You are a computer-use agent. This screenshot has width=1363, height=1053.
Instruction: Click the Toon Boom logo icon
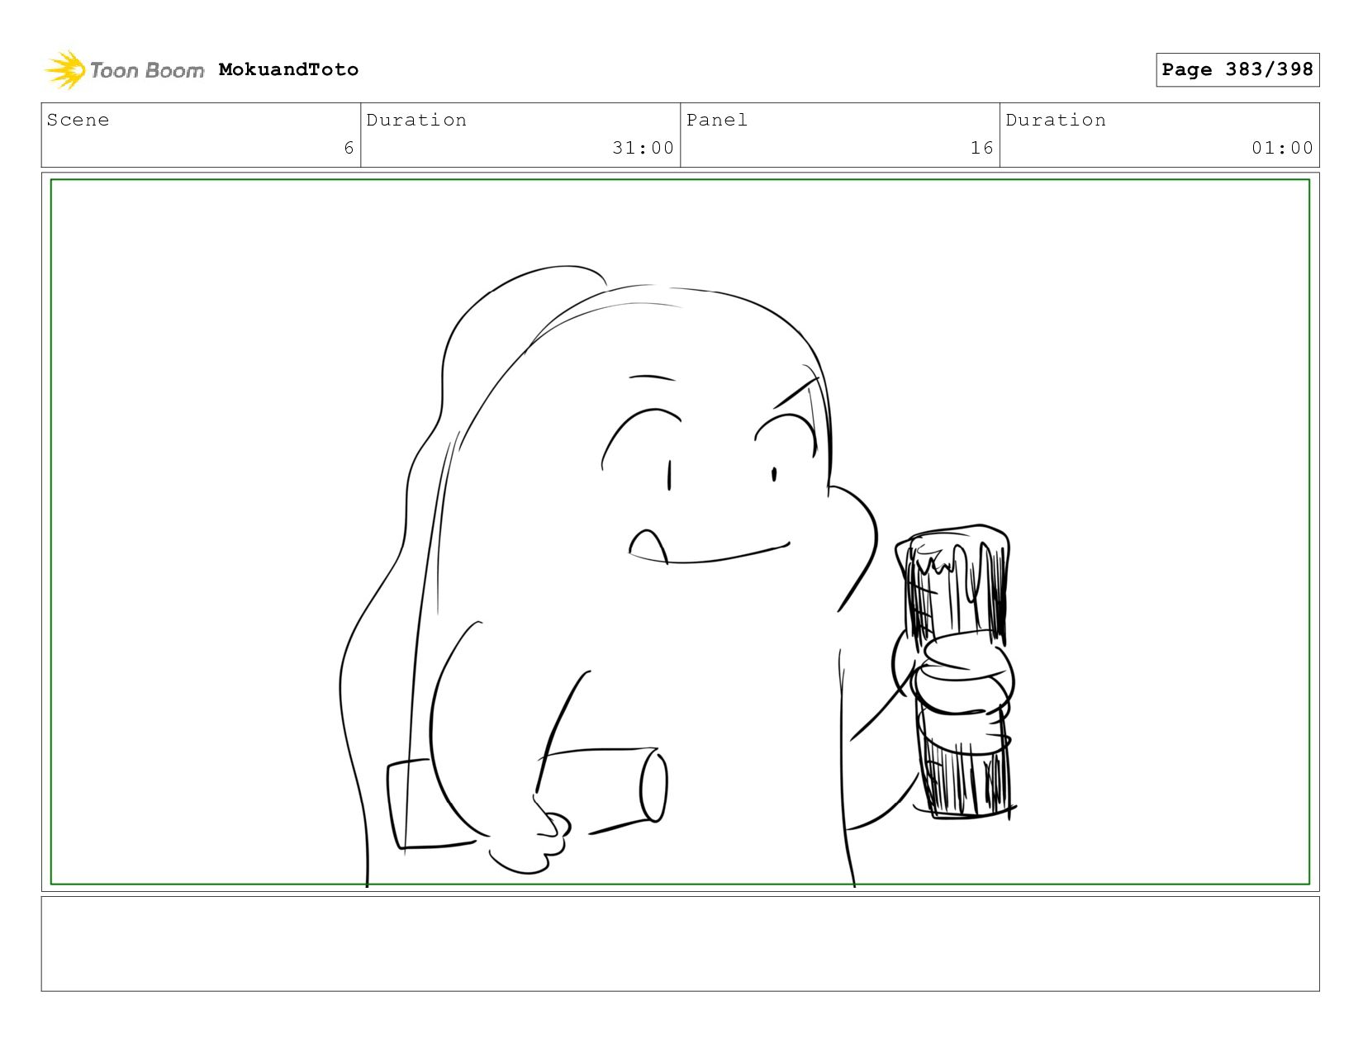[65, 70]
